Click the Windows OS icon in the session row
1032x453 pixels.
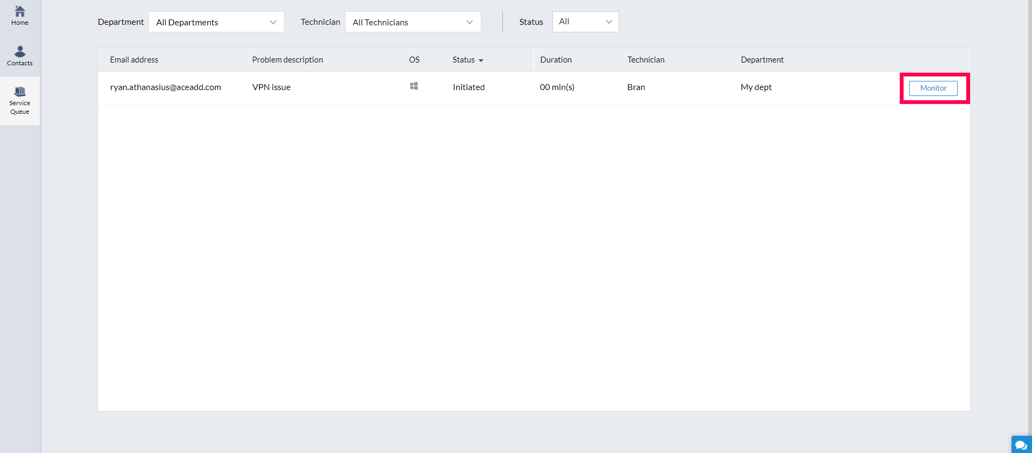click(414, 86)
